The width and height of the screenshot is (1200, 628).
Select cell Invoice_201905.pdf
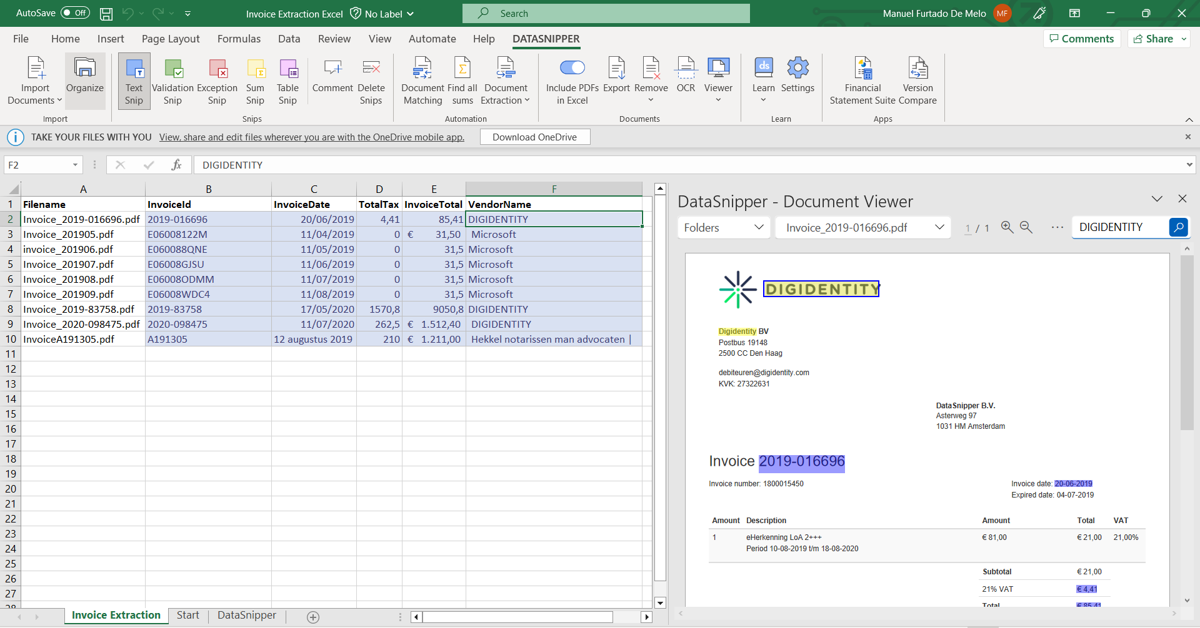pos(82,235)
